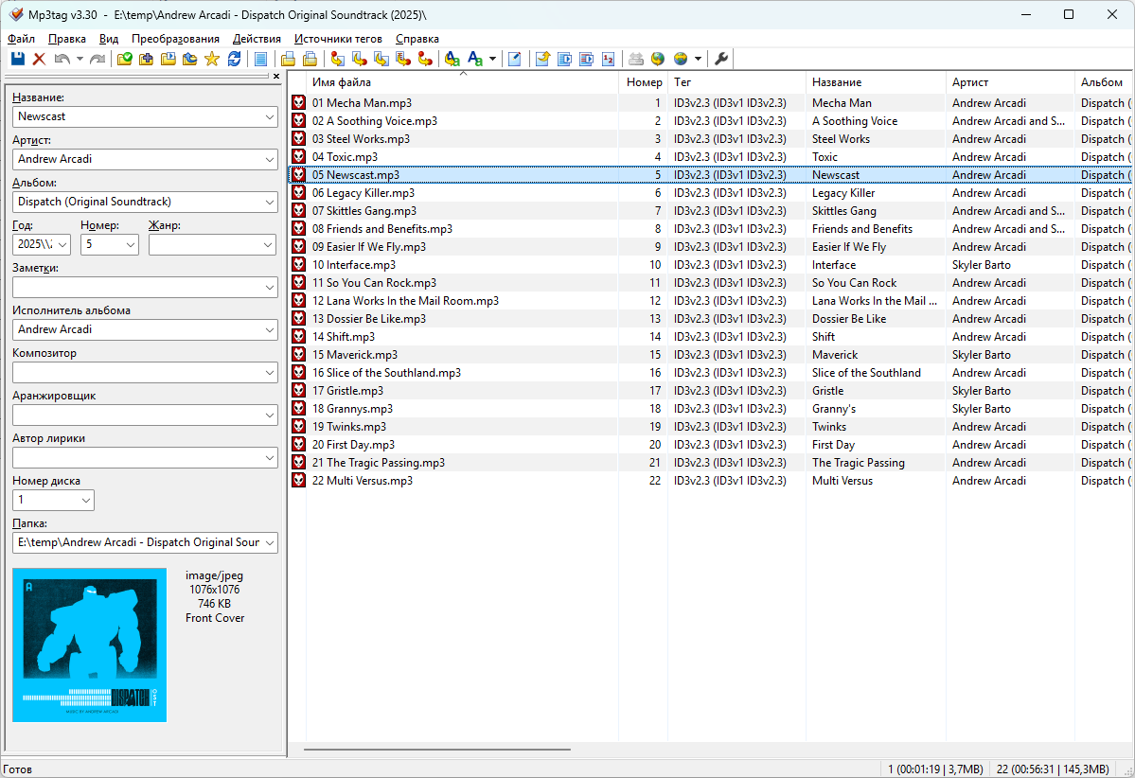Screen dimensions: 1135x778
Task: Click the Save tag floppy disk icon
Action: click(x=17, y=59)
